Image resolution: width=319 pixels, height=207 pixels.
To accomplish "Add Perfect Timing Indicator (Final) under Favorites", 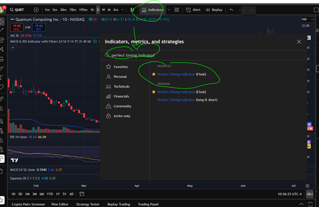I will (181, 74).
